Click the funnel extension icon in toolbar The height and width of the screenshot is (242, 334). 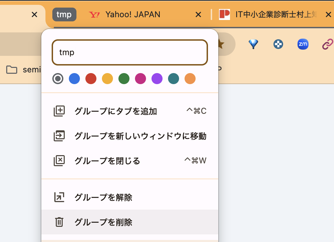click(x=253, y=44)
